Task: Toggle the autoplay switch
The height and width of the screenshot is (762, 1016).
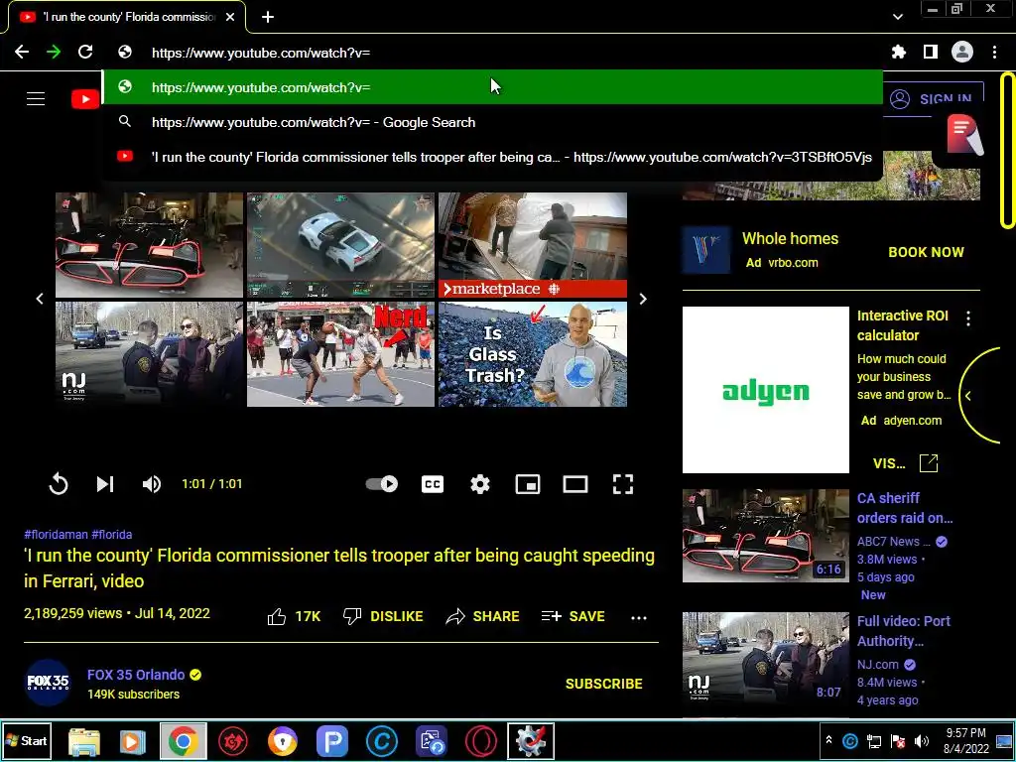Action: point(382,484)
